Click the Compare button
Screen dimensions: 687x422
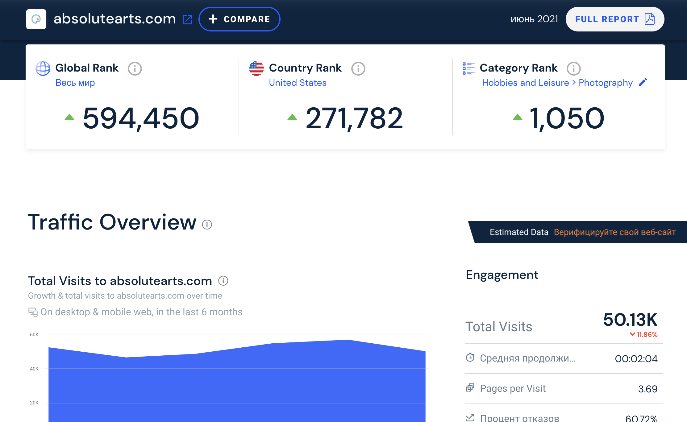(x=239, y=19)
